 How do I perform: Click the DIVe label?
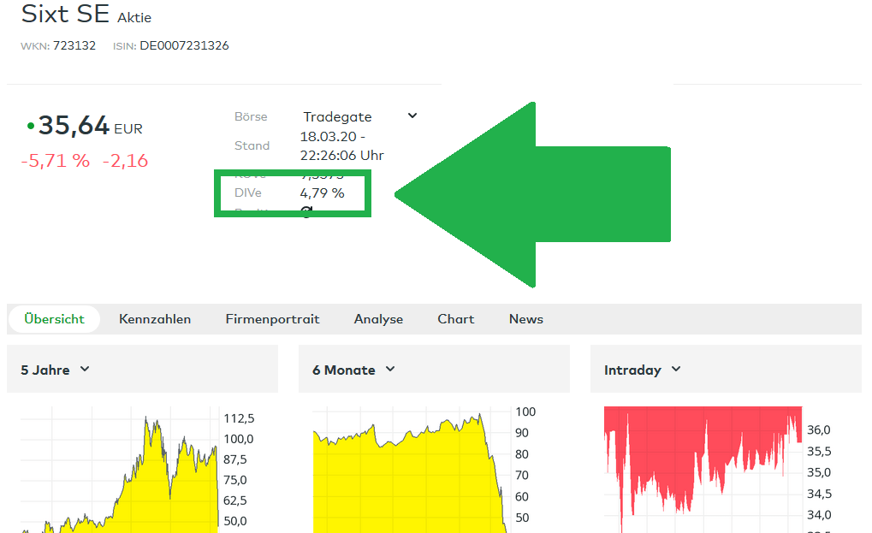(248, 192)
